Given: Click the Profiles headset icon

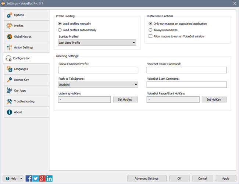Looking at the screenshot, I should [x=9, y=26].
